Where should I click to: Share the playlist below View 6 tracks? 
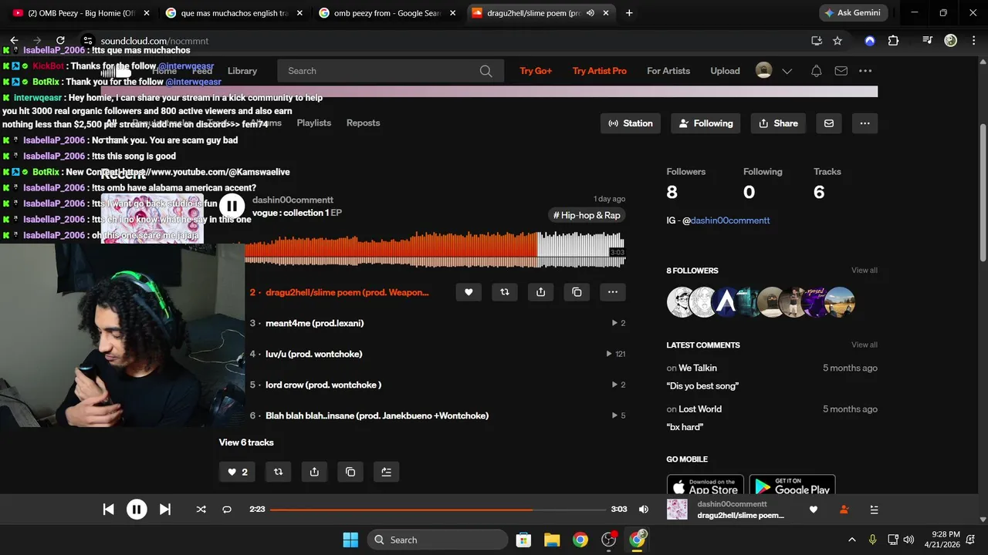tap(314, 472)
